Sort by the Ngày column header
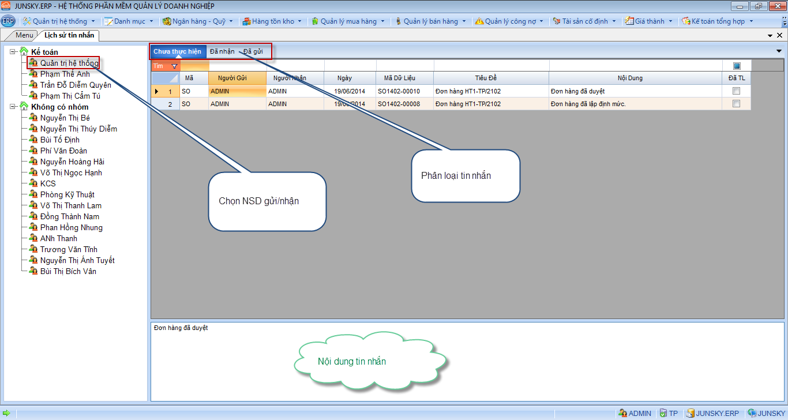 345,78
